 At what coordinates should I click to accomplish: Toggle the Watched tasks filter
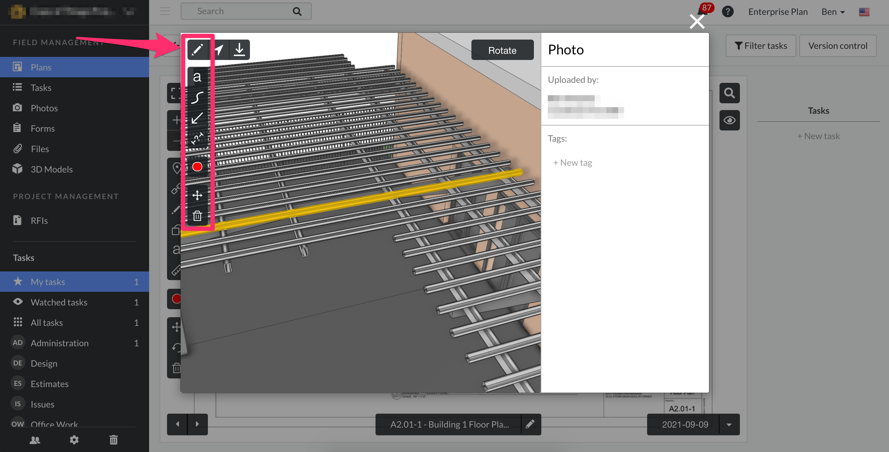tap(59, 302)
